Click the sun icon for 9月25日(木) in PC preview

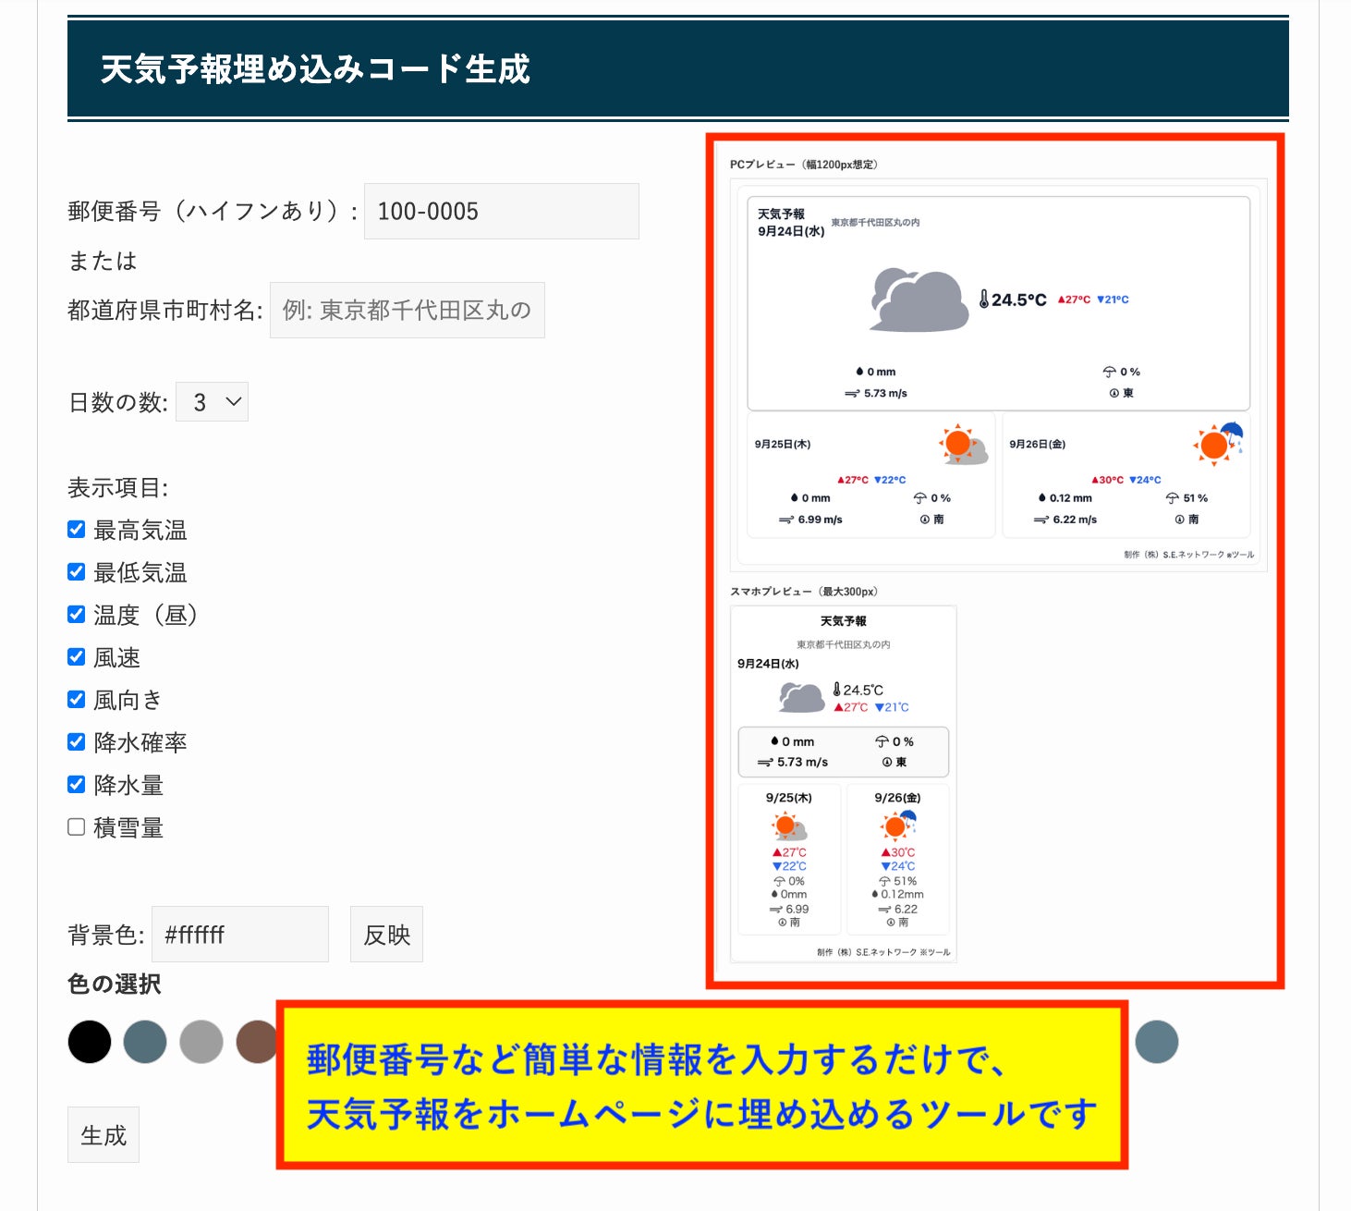click(x=964, y=445)
